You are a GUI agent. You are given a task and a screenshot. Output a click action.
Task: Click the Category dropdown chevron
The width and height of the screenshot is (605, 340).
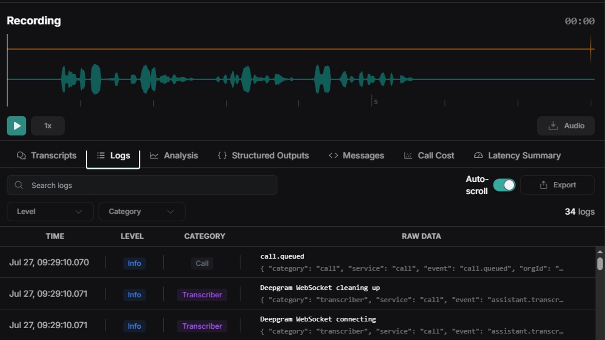[x=171, y=212]
